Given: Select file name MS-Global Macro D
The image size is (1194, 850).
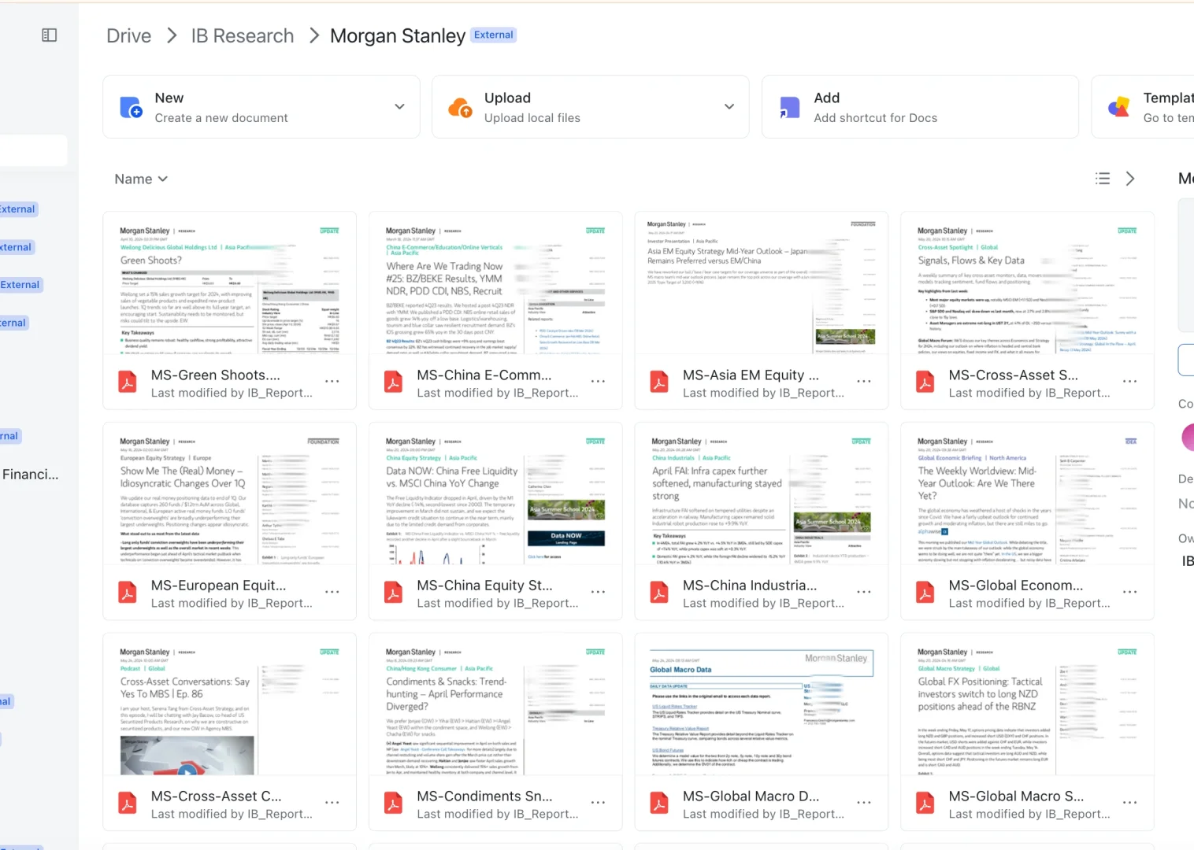Looking at the screenshot, I should tap(751, 796).
